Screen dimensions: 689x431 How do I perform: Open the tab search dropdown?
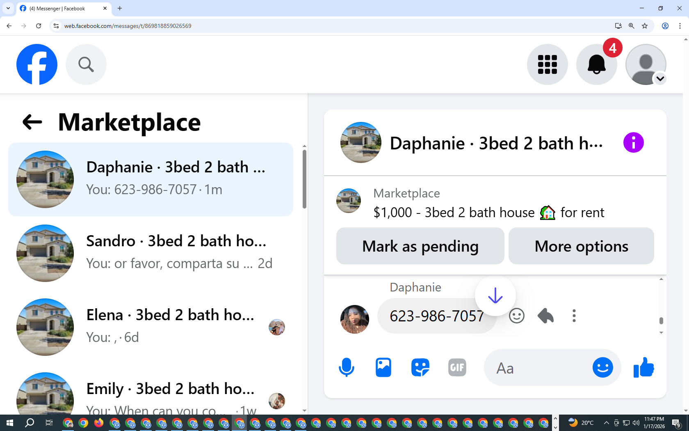pos(8,8)
